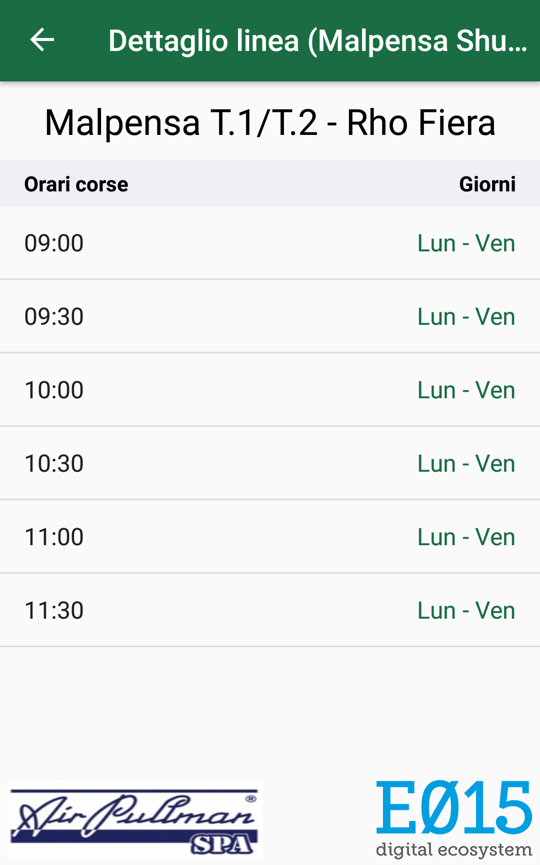Tap the Giorni column header
The height and width of the screenshot is (865, 540).
[x=487, y=184]
